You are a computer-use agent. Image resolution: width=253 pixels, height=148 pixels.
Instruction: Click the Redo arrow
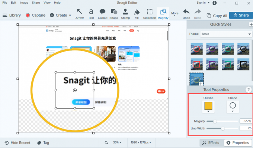tap(198, 14)
